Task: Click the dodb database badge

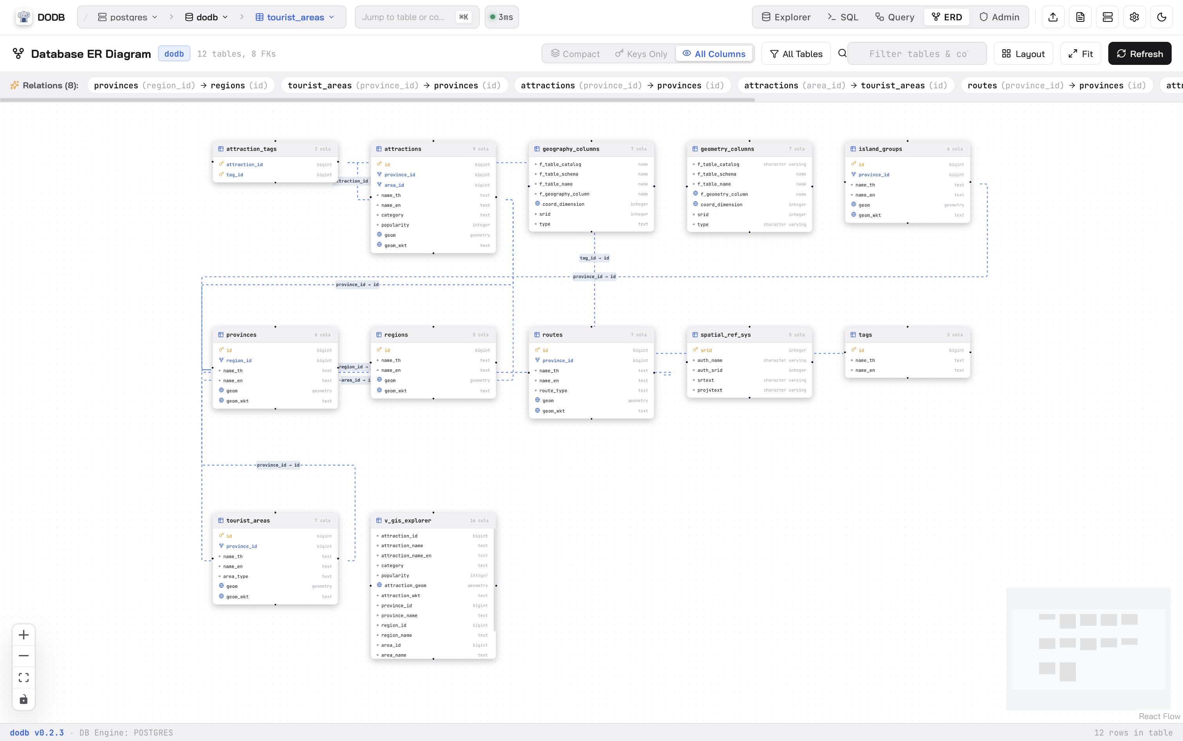Action: (x=174, y=54)
